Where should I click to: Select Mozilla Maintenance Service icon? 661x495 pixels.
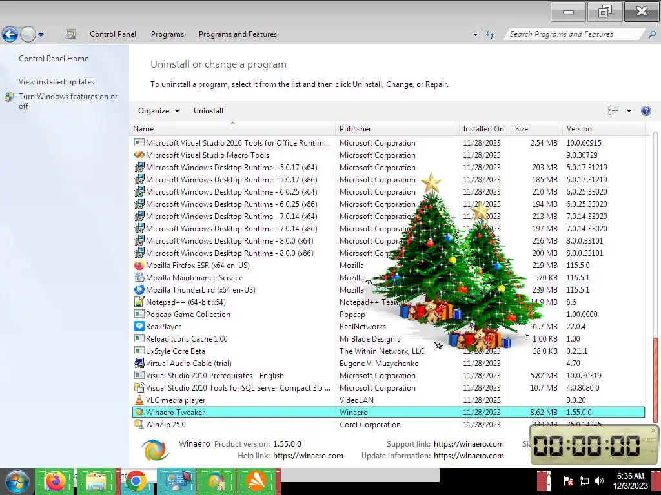(139, 278)
